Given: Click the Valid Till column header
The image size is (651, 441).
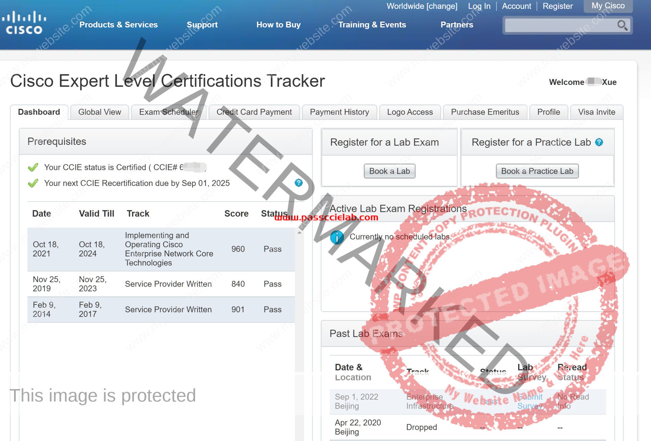Looking at the screenshot, I should click(x=97, y=214).
